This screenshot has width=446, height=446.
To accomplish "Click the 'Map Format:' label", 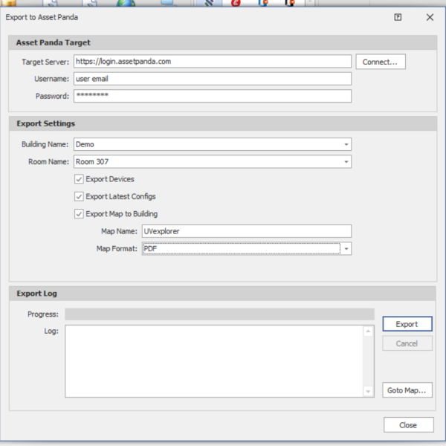I will tap(117, 249).
